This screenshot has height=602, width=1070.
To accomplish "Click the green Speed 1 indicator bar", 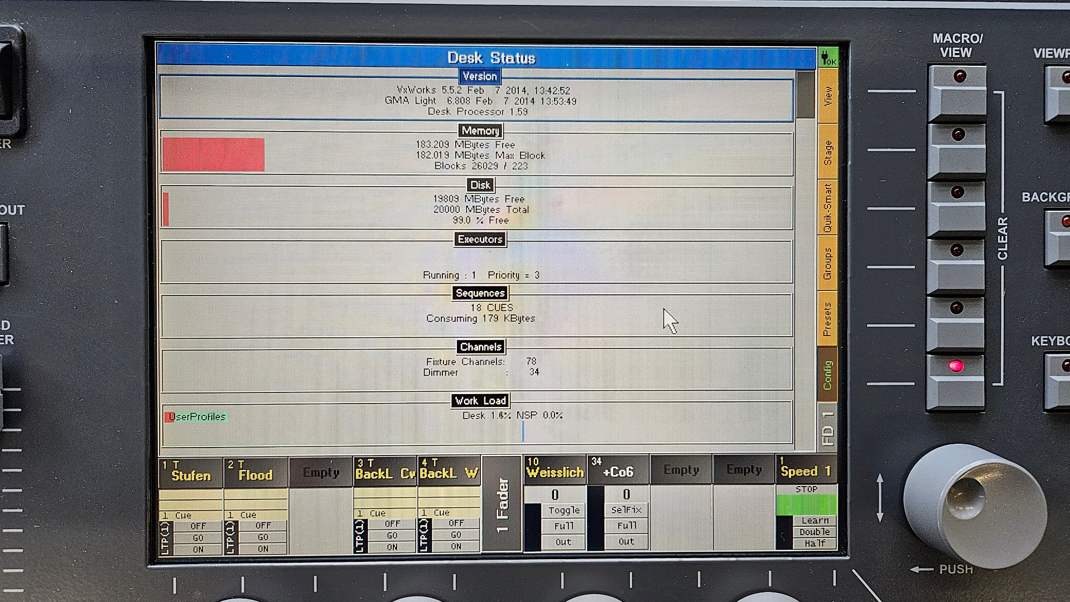I will click(x=806, y=505).
